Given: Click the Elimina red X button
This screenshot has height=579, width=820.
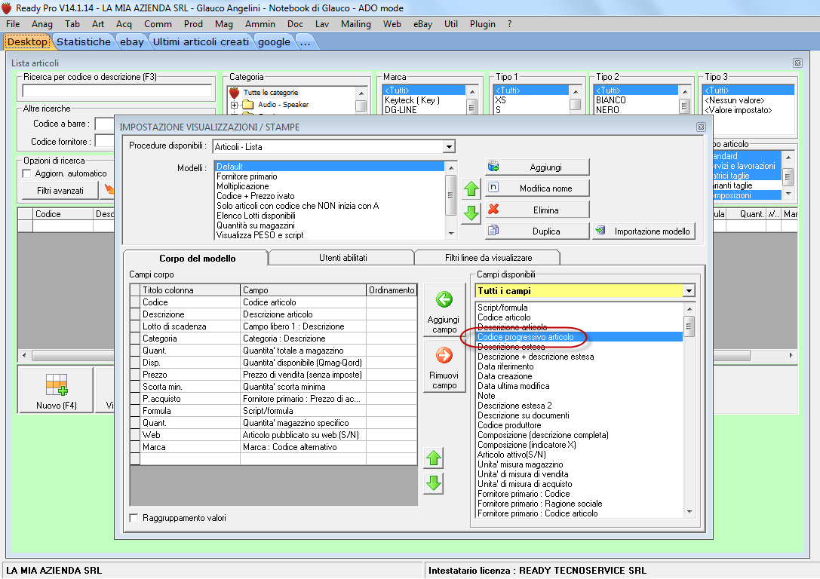Looking at the screenshot, I should point(536,210).
